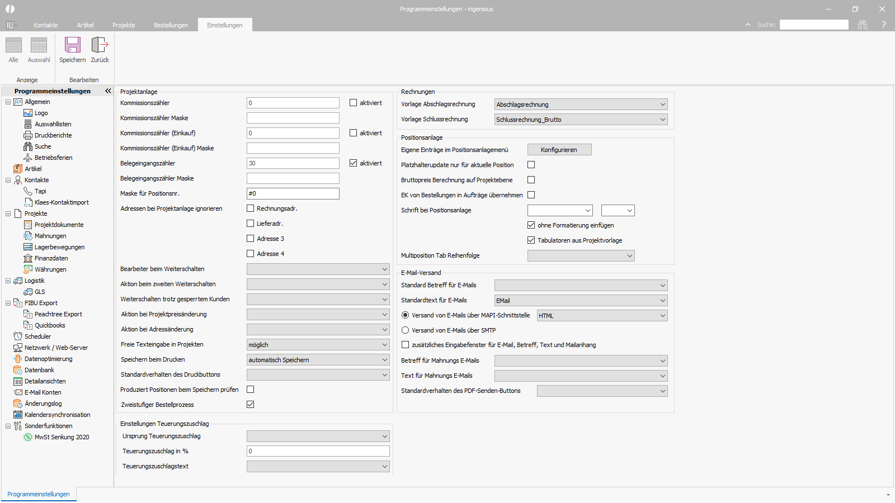The width and height of the screenshot is (895, 503).
Task: Open Freie Texteingabe in Projekten dropdown
Action: (x=318, y=345)
